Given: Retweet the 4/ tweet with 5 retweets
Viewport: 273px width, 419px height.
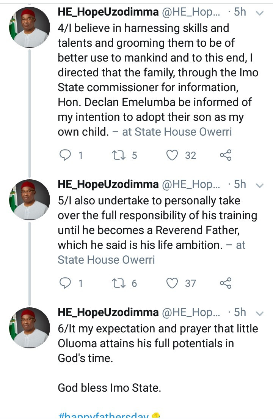Looking at the screenshot, I should pyautogui.click(x=118, y=155).
